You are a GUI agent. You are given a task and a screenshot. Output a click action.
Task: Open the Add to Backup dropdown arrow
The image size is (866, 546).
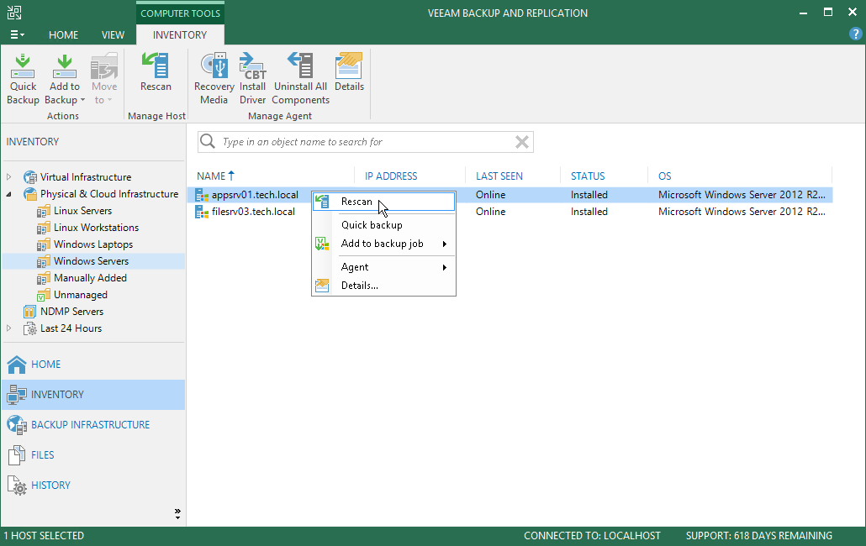click(83, 100)
